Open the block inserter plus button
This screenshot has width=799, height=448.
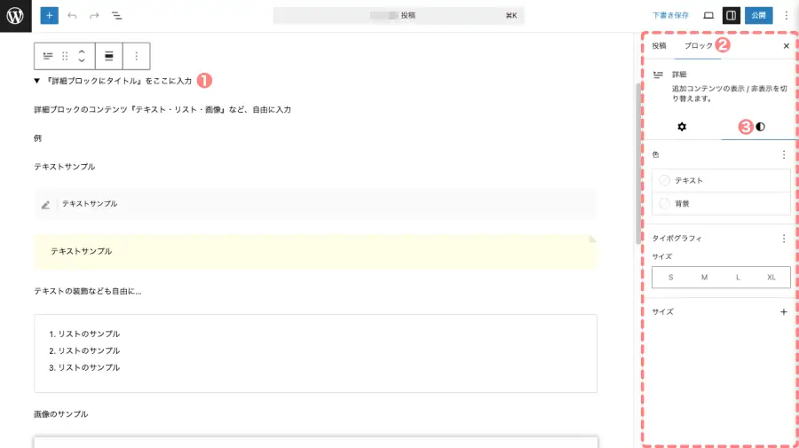click(x=49, y=16)
